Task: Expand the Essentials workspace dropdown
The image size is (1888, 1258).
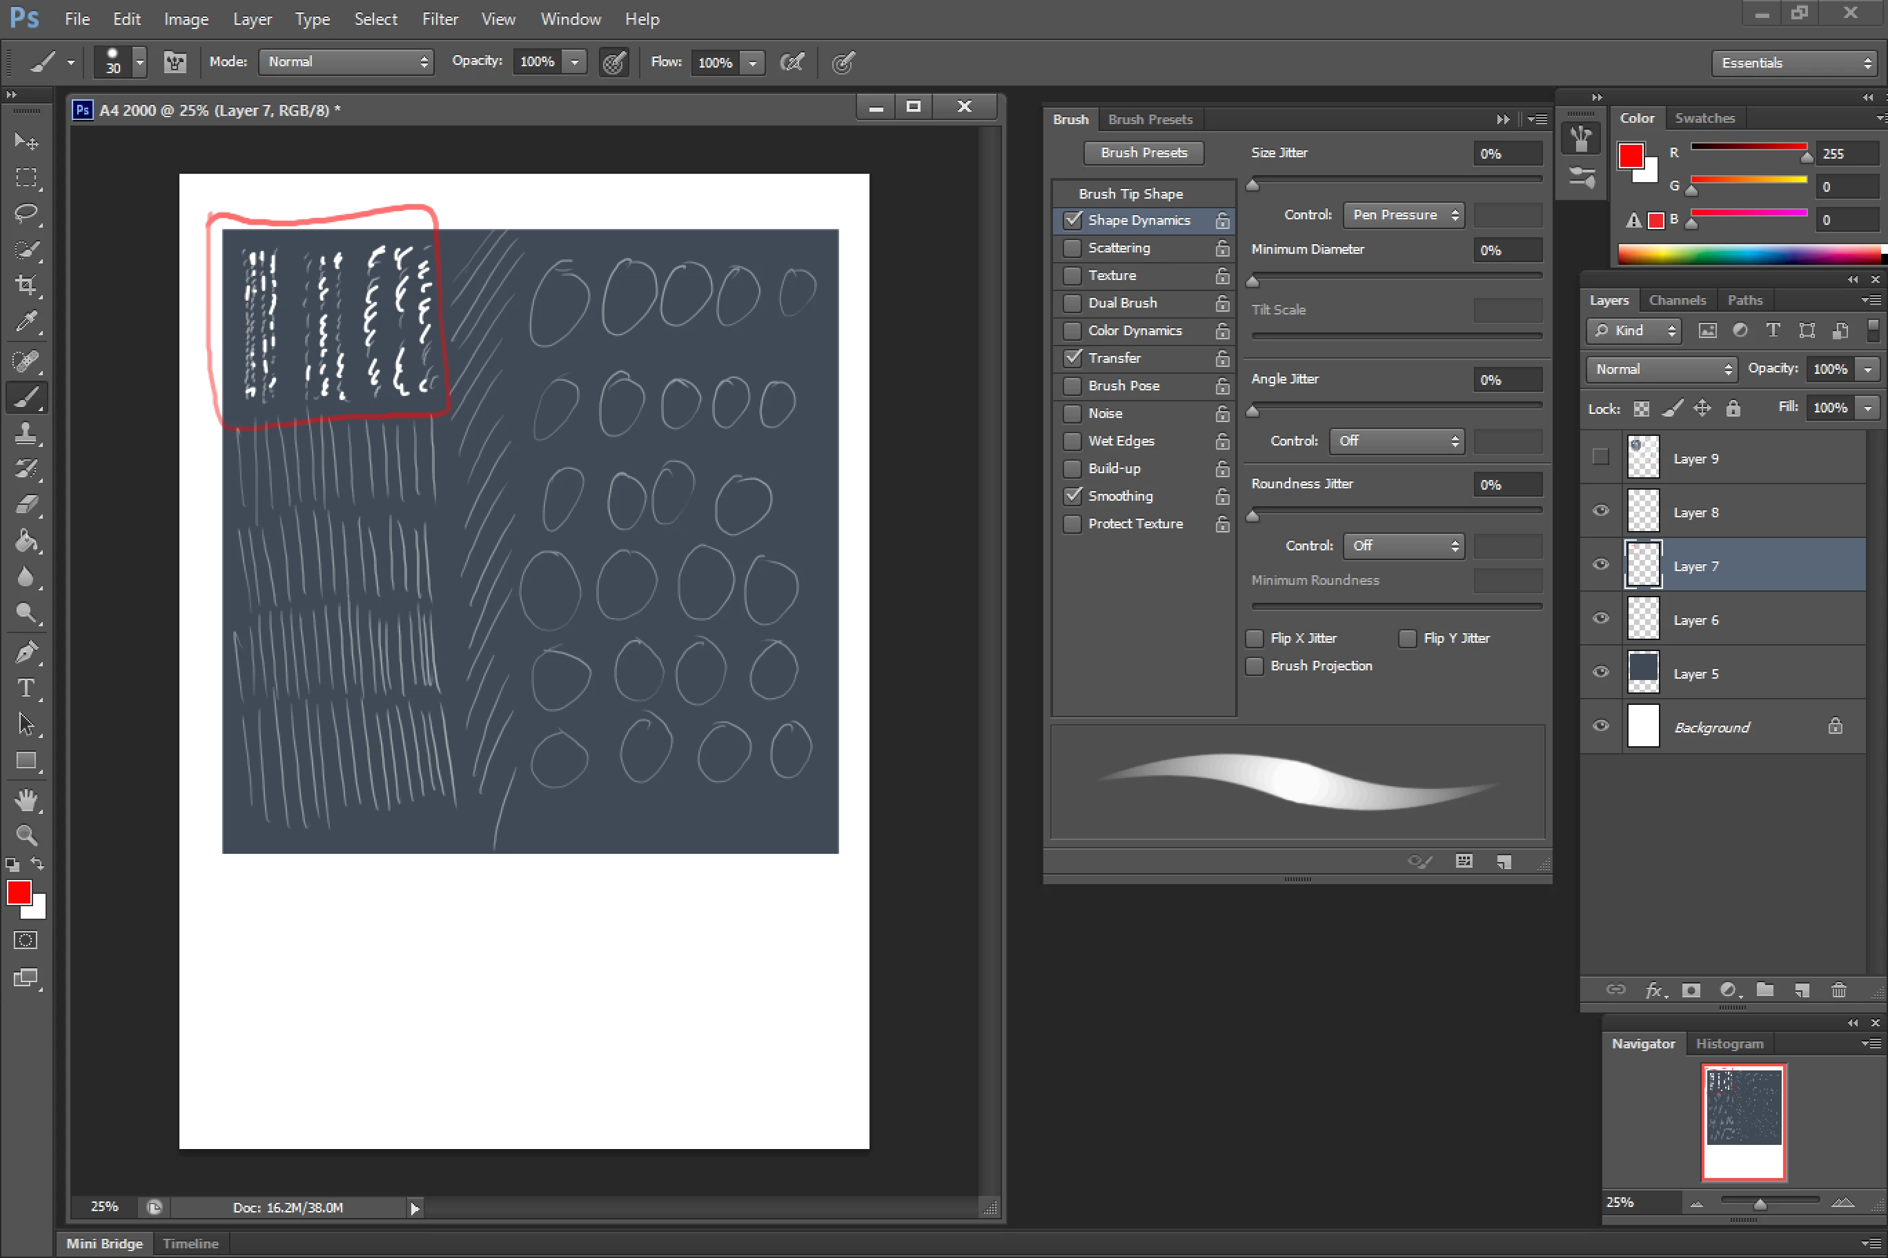Action: (x=1795, y=63)
